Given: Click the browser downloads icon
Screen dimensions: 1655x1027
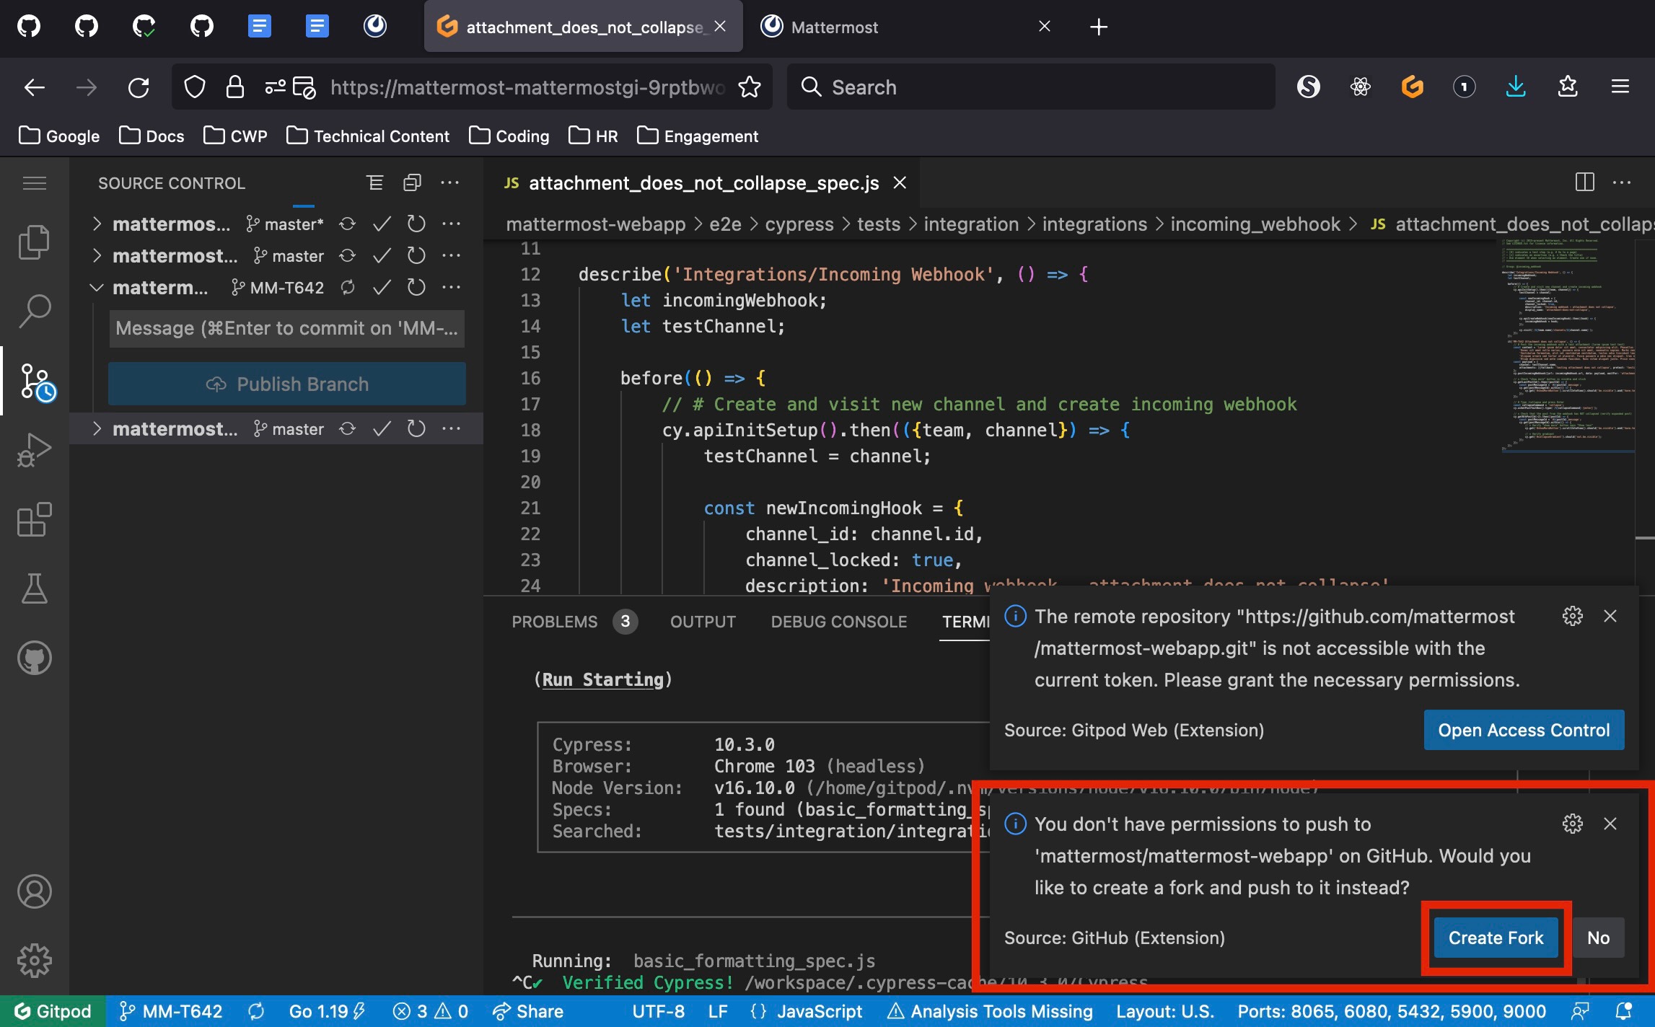Looking at the screenshot, I should point(1516,87).
